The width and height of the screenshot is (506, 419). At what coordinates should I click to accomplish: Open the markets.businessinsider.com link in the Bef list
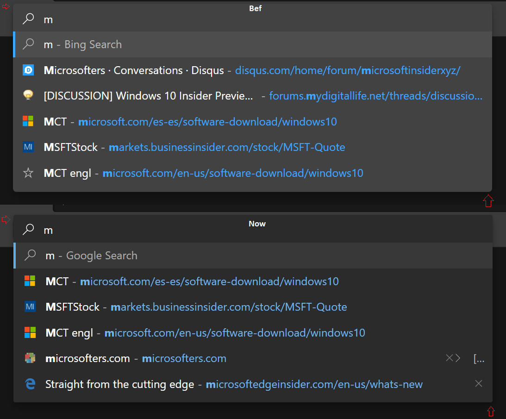227,147
